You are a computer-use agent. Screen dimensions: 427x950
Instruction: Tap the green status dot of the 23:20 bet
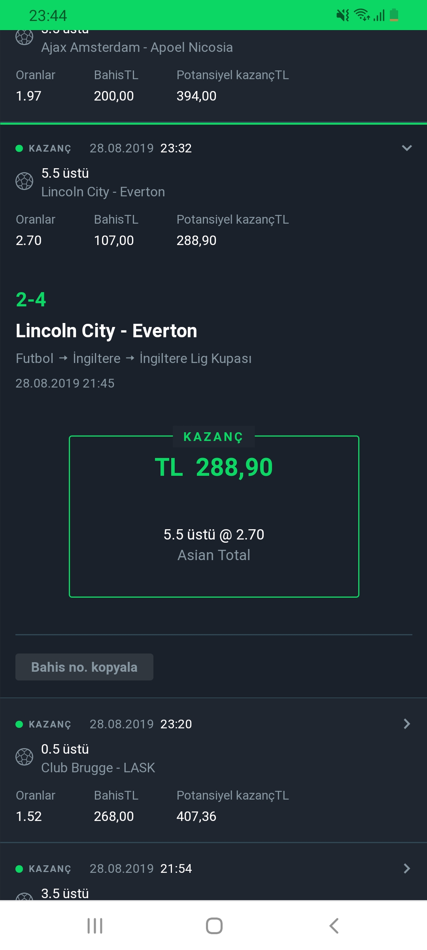click(19, 724)
